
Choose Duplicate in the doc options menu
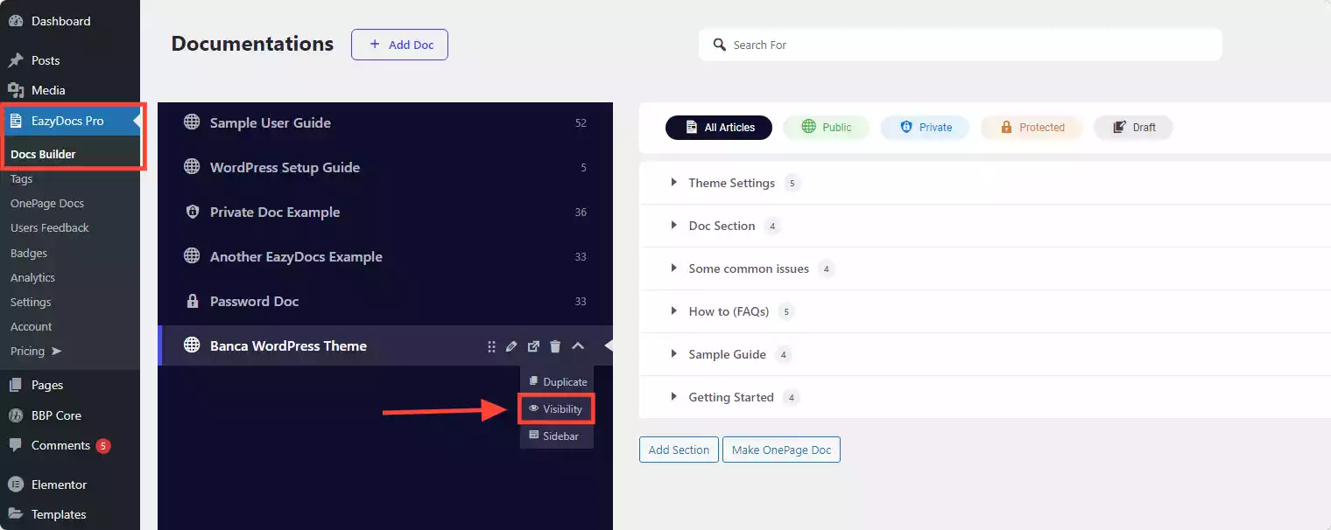click(x=557, y=382)
